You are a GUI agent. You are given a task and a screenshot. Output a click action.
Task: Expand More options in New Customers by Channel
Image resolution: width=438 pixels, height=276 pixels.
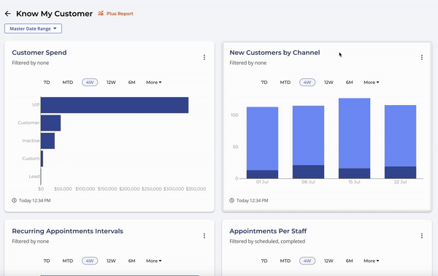tap(372, 83)
